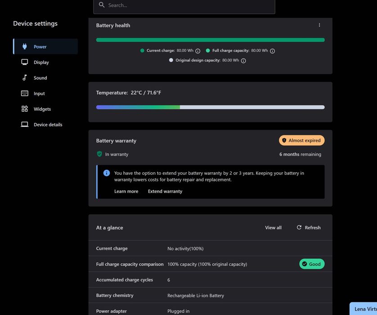Click the Temperature gradient bar

(x=211, y=107)
